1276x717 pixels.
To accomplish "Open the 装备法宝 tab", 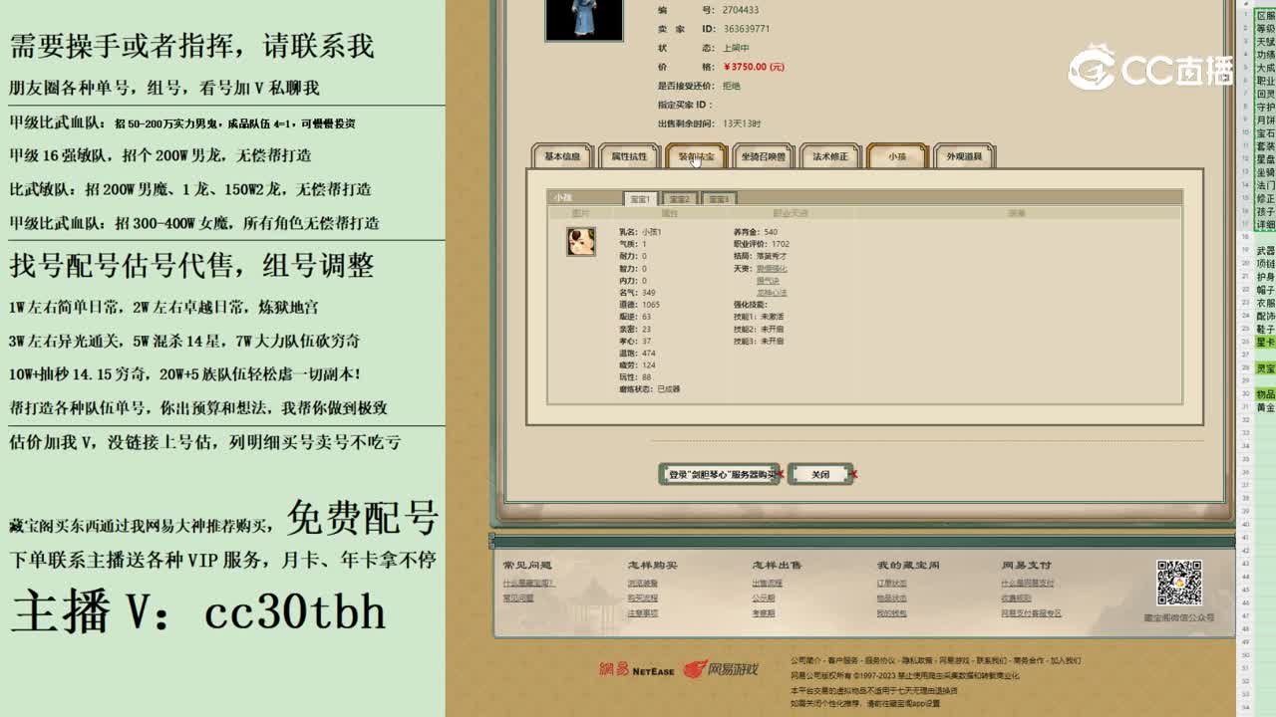I will pyautogui.click(x=696, y=156).
